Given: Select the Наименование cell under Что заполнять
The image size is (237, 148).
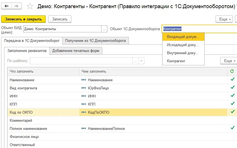Looking at the screenshot, I should (43, 80).
